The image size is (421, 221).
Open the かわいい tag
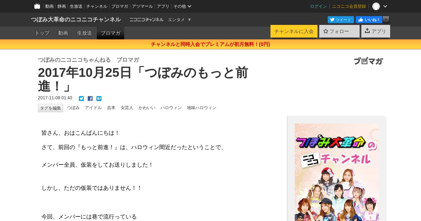point(147,108)
